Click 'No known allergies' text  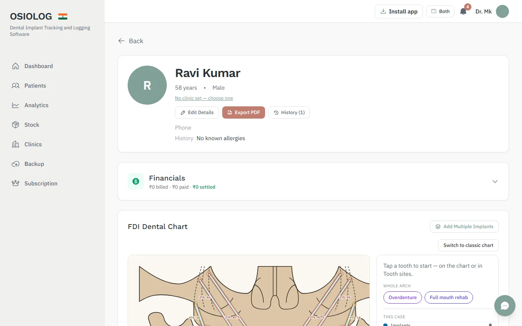[221, 138]
